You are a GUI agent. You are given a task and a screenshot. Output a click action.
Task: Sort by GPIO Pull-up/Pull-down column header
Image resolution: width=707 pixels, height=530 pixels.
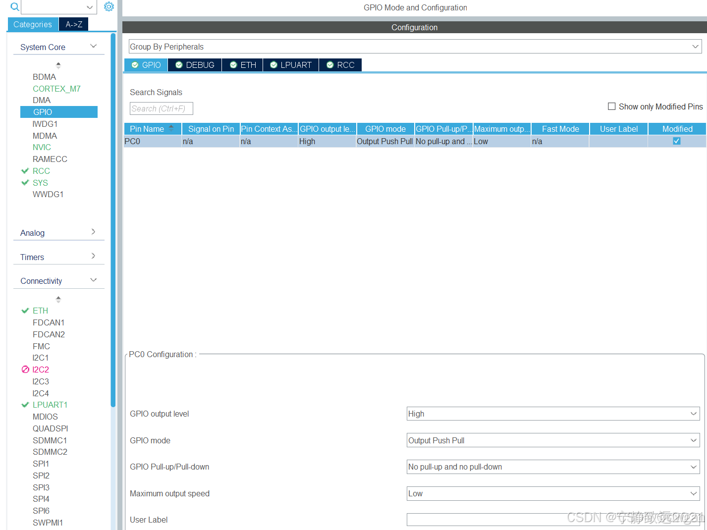tap(444, 129)
